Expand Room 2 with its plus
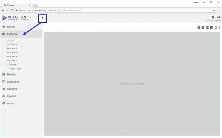The height and width of the screenshot is (138, 222). point(8,49)
